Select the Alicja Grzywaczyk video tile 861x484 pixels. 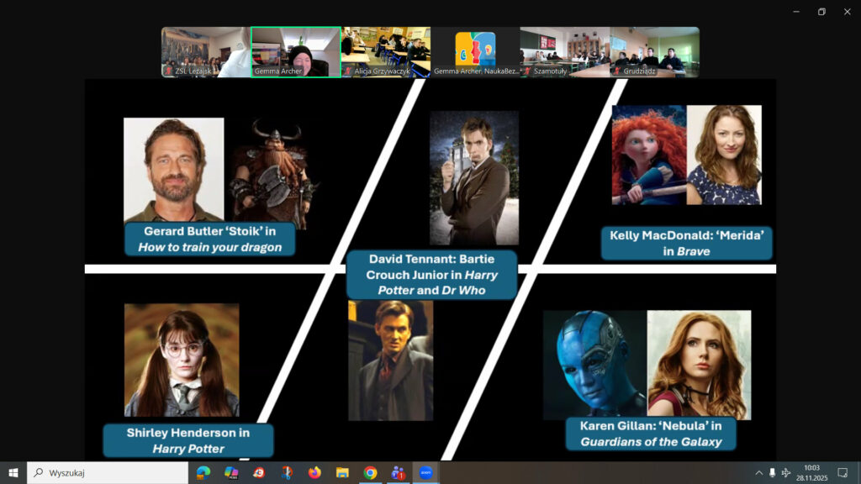(386, 52)
